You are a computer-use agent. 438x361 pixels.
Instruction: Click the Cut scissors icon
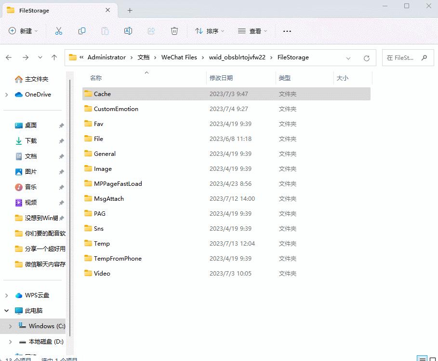coord(58,31)
